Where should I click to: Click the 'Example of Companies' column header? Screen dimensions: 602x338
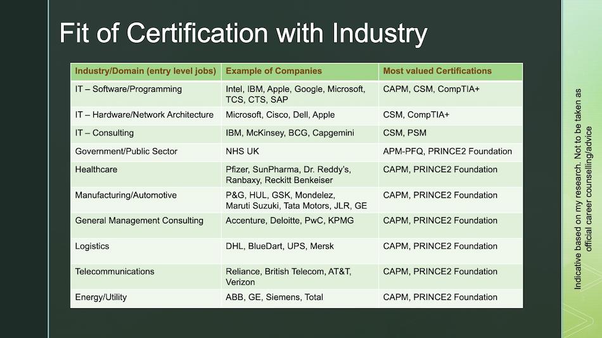274,71
